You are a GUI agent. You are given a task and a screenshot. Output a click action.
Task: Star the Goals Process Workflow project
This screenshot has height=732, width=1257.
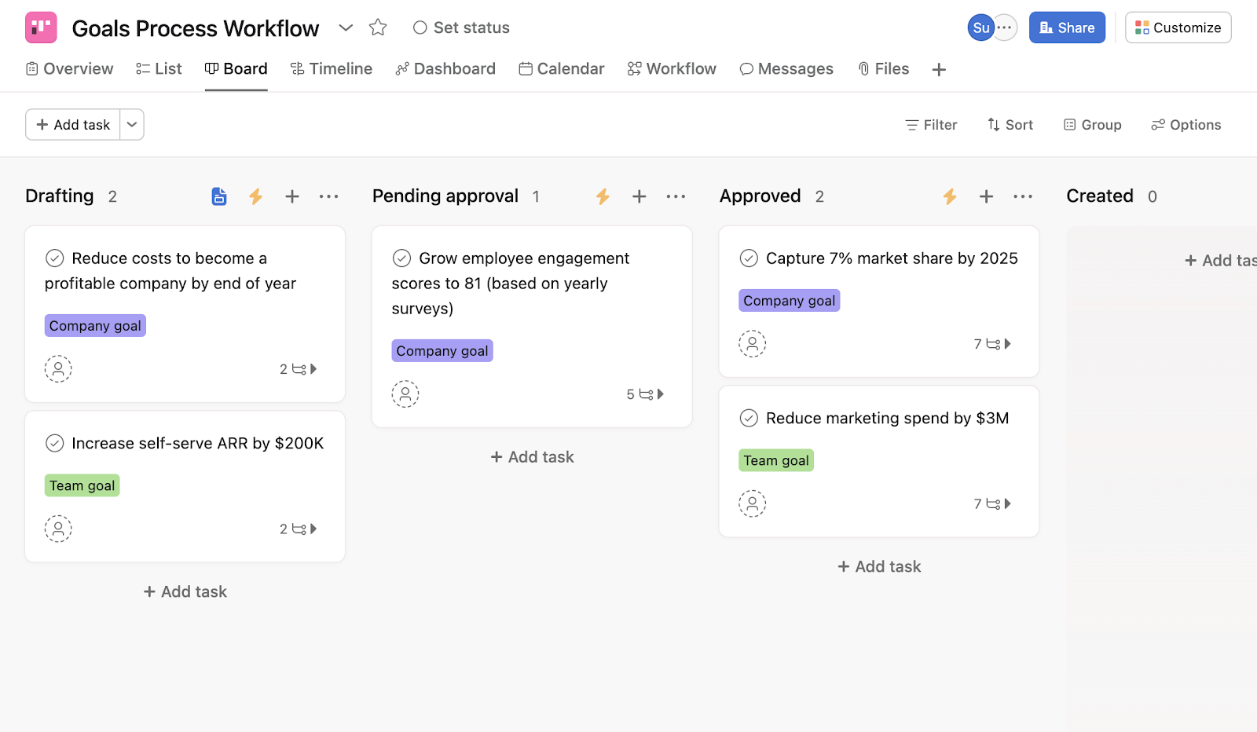[378, 27]
